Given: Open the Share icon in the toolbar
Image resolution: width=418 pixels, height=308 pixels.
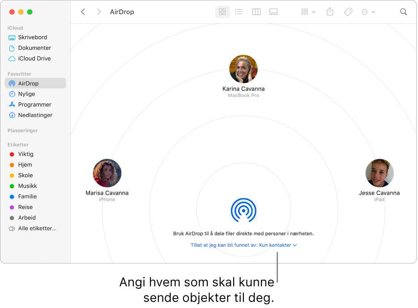Looking at the screenshot, I should [330, 12].
